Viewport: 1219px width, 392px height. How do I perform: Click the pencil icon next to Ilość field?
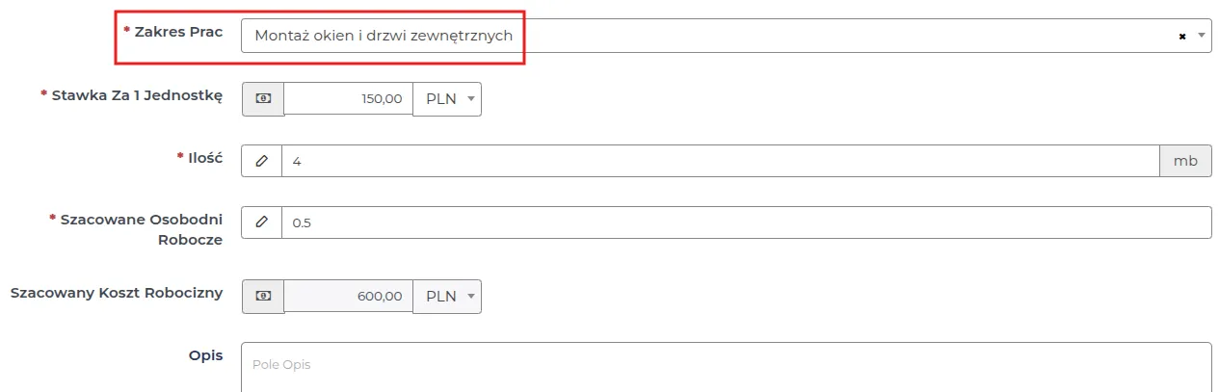click(x=261, y=161)
